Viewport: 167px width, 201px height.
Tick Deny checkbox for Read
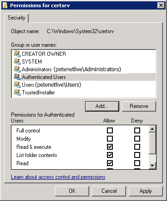(x=137, y=163)
